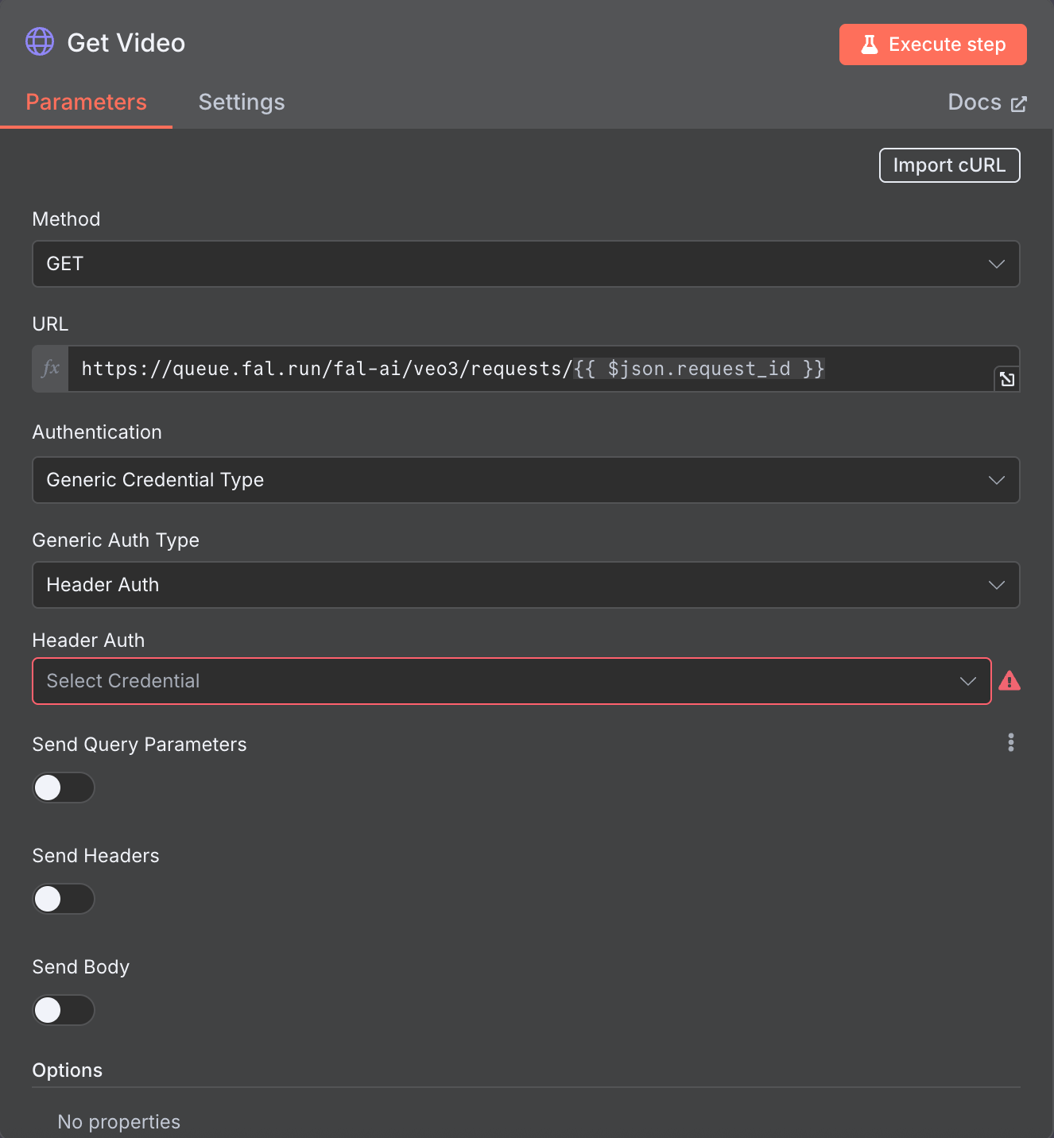Open the Select Credential dropdown
The image size is (1054, 1138).
point(512,681)
